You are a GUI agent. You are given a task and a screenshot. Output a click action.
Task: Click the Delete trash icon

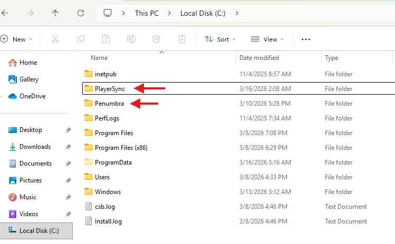(182, 39)
